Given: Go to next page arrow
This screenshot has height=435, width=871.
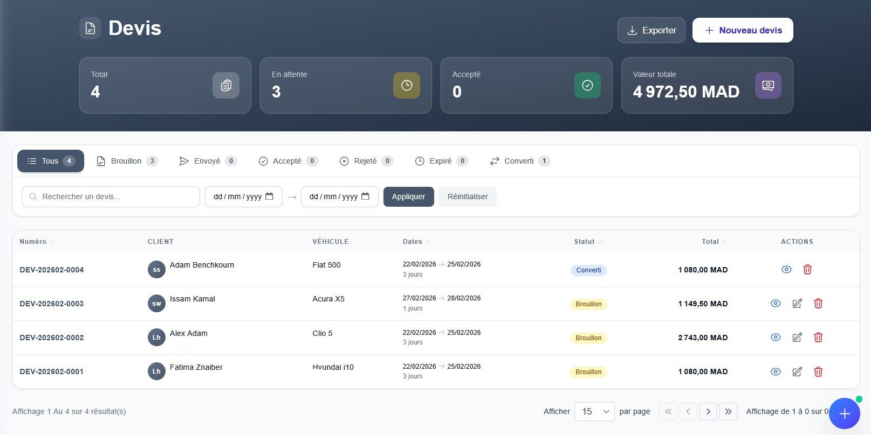Looking at the screenshot, I should [x=708, y=411].
